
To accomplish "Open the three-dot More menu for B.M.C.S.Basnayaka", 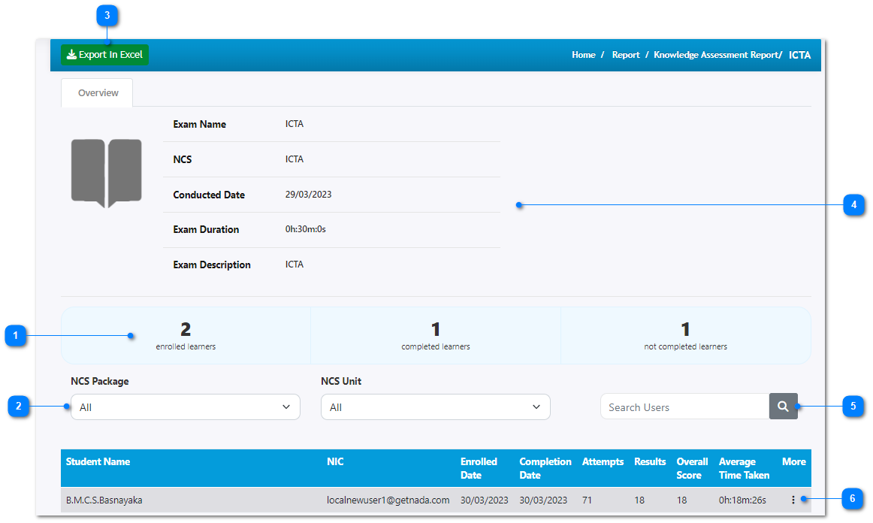I will pyautogui.click(x=793, y=500).
